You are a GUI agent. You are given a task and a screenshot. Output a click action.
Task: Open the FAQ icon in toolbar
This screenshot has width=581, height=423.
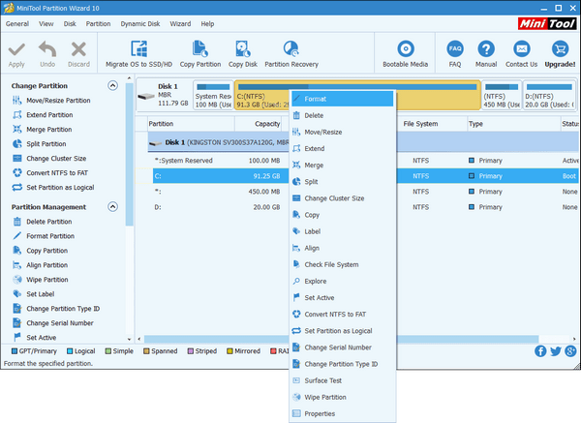pos(455,48)
